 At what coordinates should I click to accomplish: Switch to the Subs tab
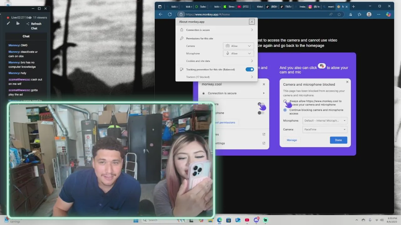coord(201,7)
